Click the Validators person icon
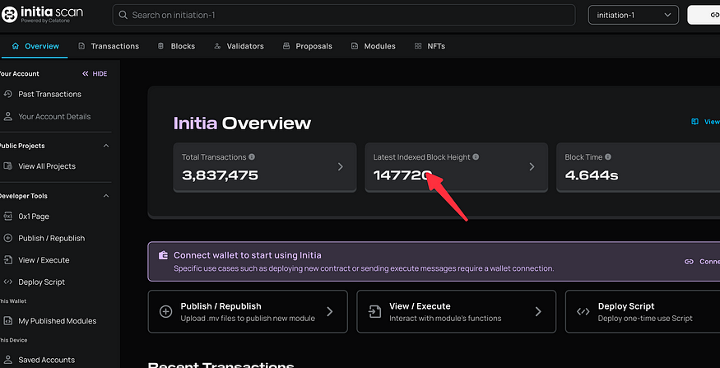 (x=217, y=46)
